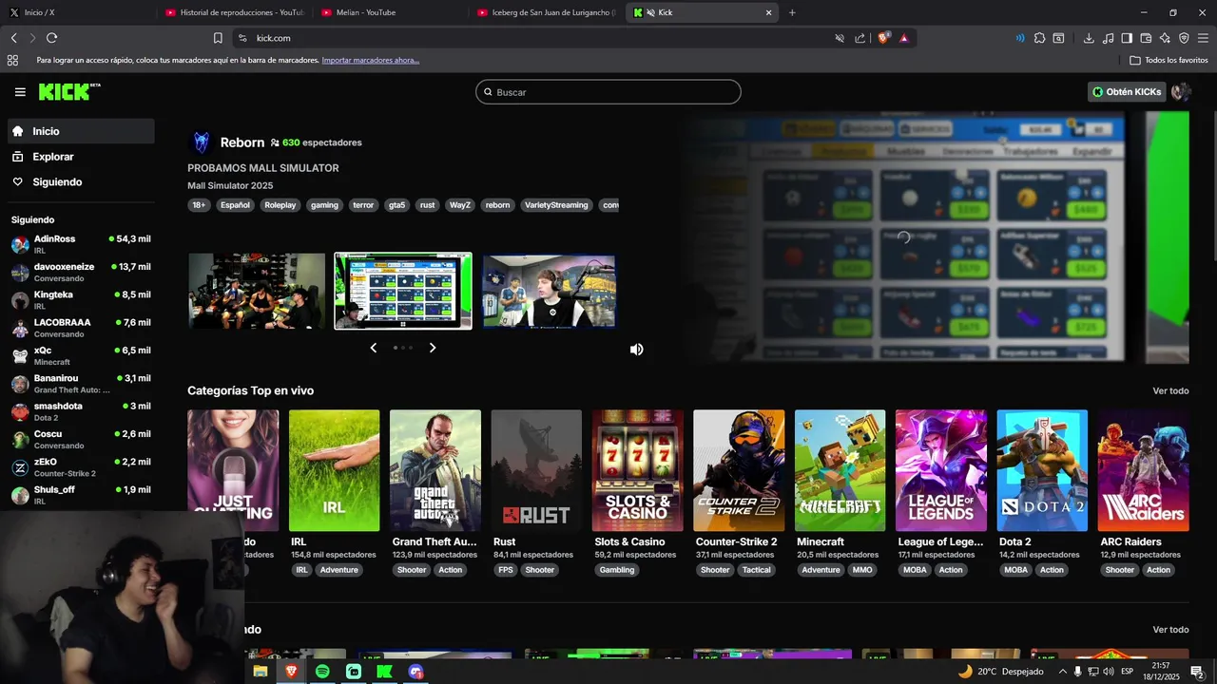This screenshot has width=1217, height=684.
Task: Open smashdota in the Siguiendo list
Action: tap(81, 411)
